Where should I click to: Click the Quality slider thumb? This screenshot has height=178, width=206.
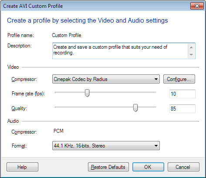coord(135,108)
